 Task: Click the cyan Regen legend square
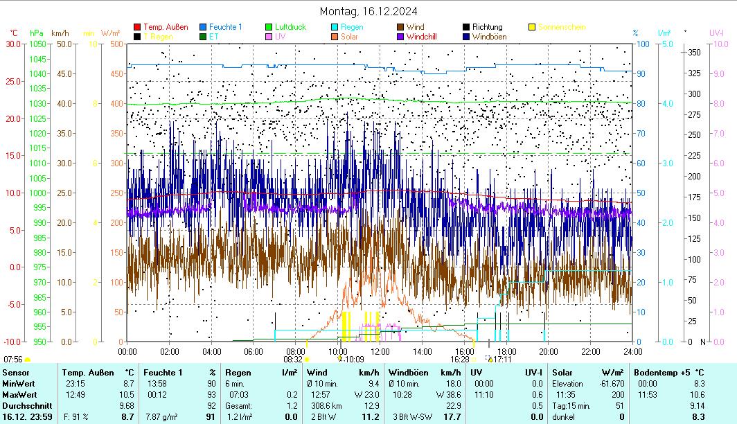335,27
